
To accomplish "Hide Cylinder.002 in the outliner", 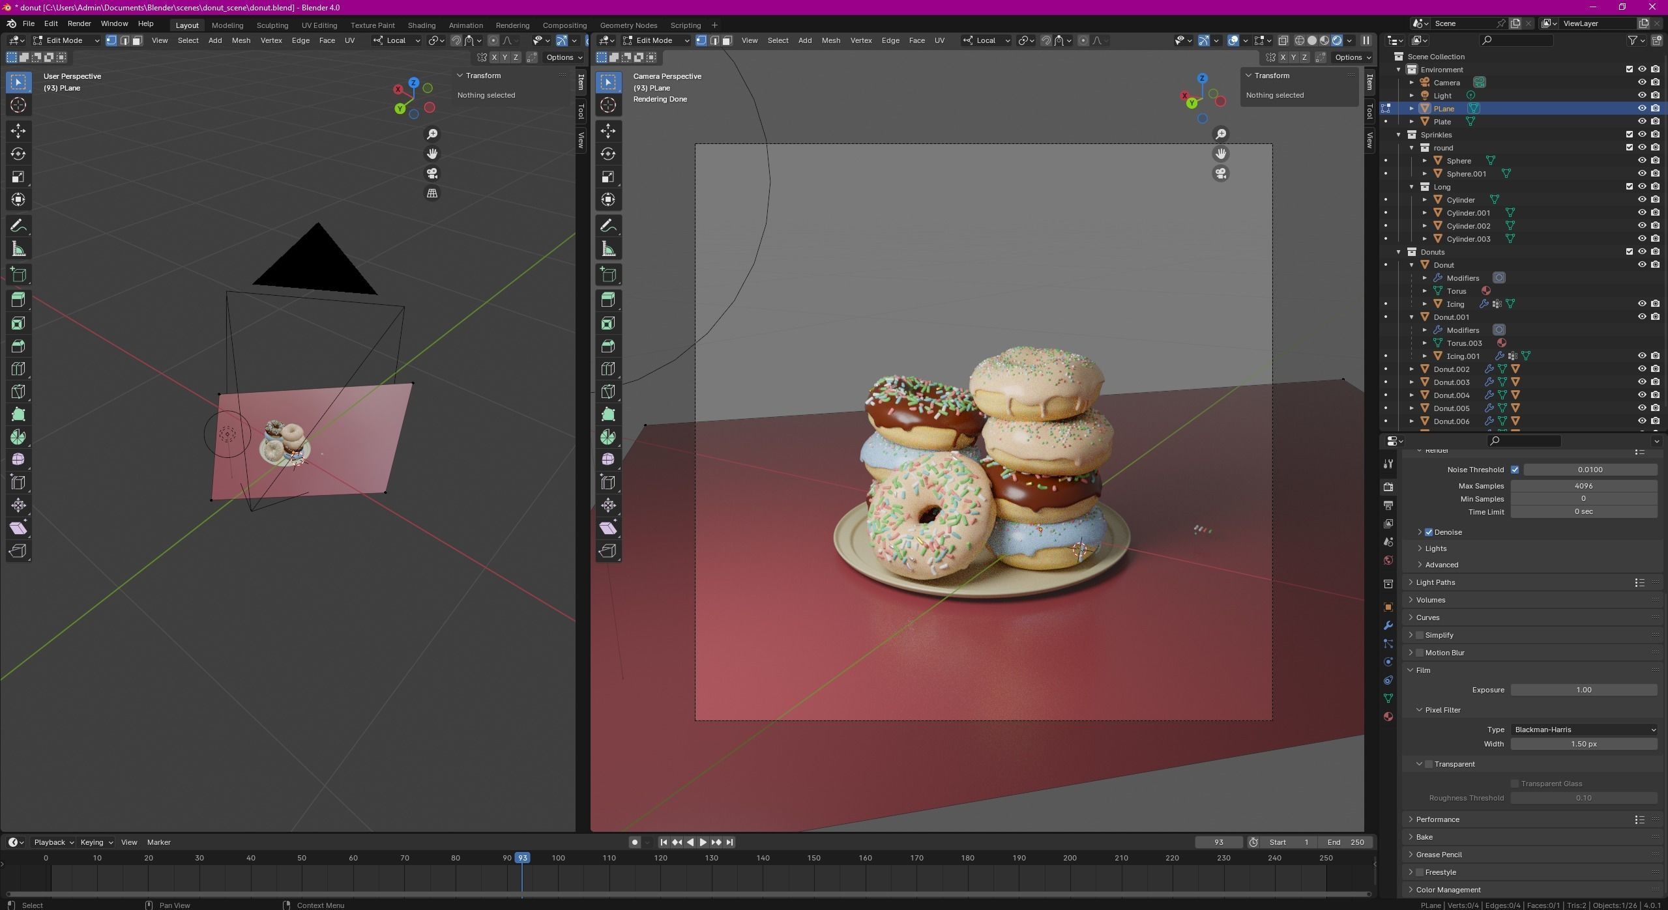I will point(1642,226).
